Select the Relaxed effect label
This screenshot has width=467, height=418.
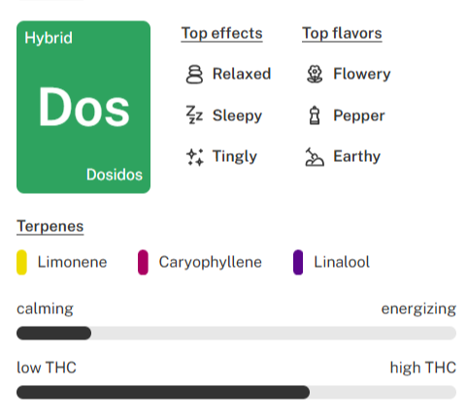pyautogui.click(x=242, y=74)
